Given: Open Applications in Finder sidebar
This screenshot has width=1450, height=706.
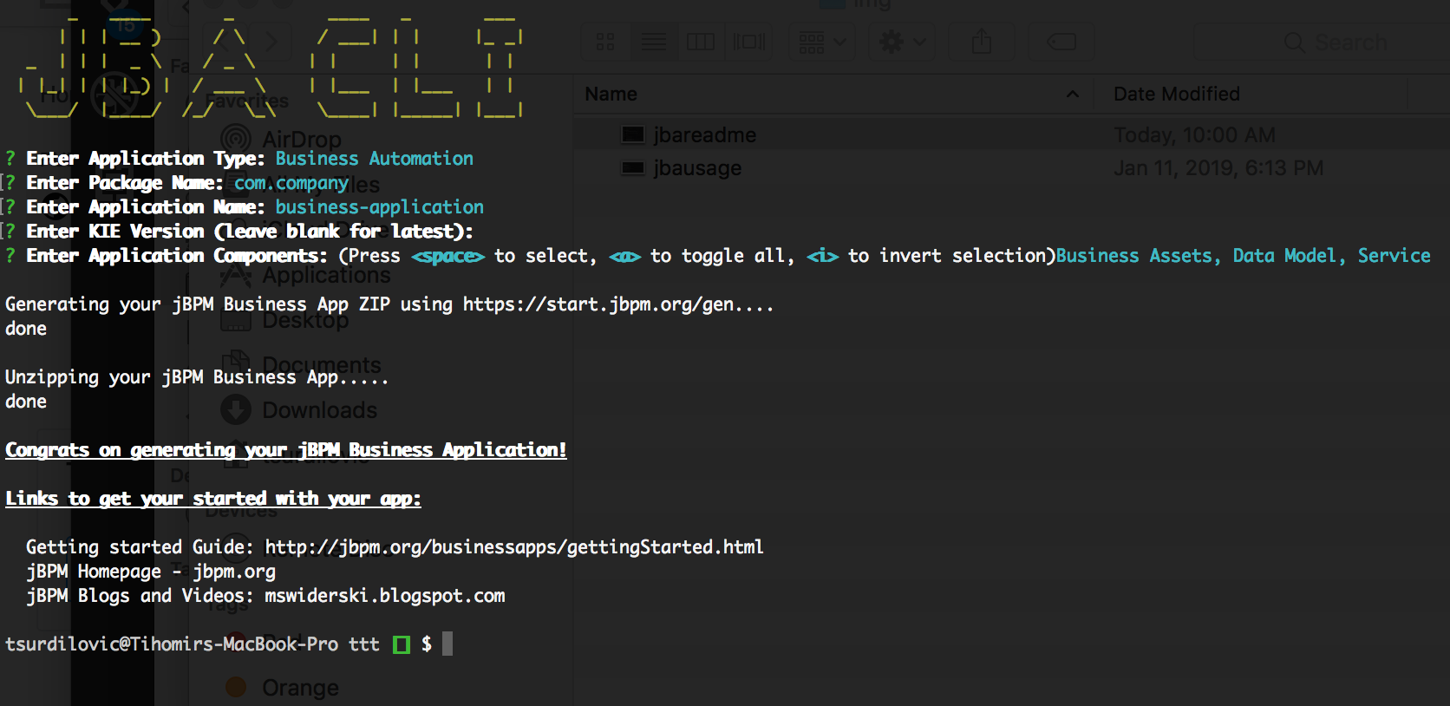Looking at the screenshot, I should [x=326, y=275].
